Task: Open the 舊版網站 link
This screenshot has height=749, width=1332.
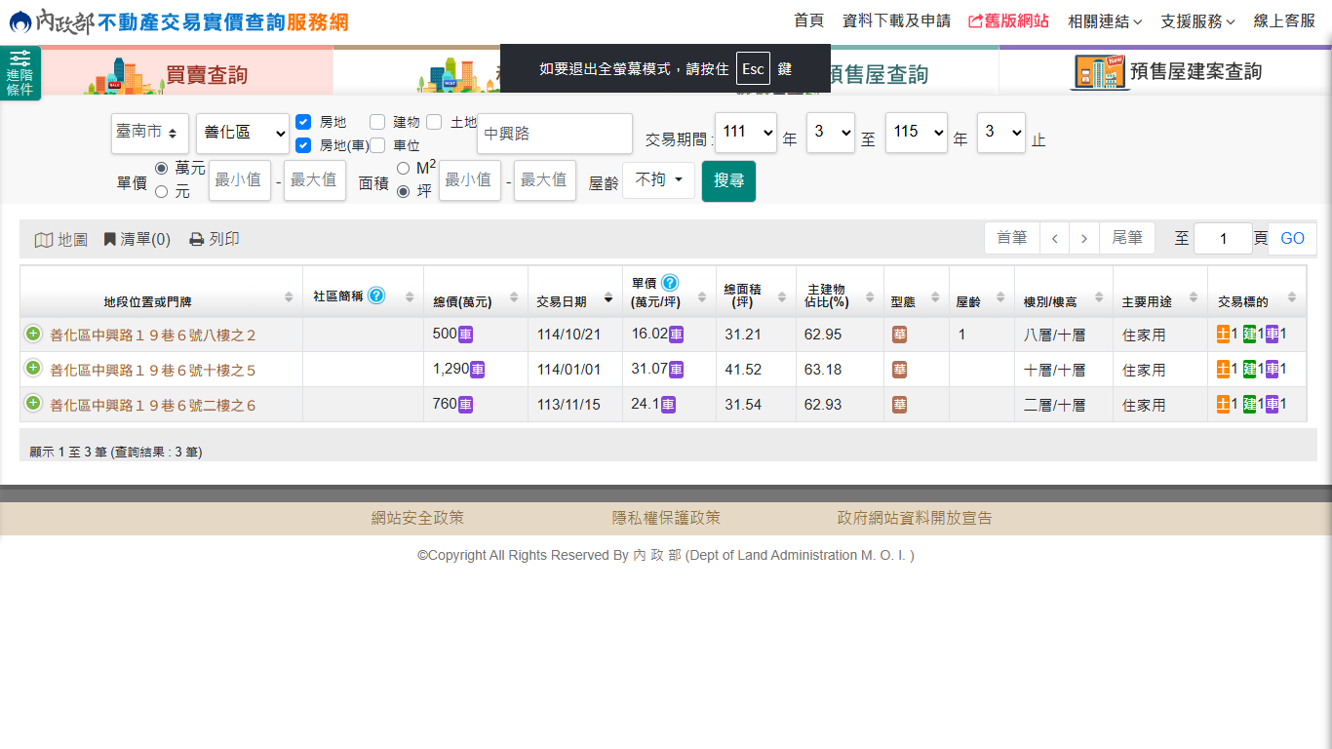Action: coord(1008,20)
